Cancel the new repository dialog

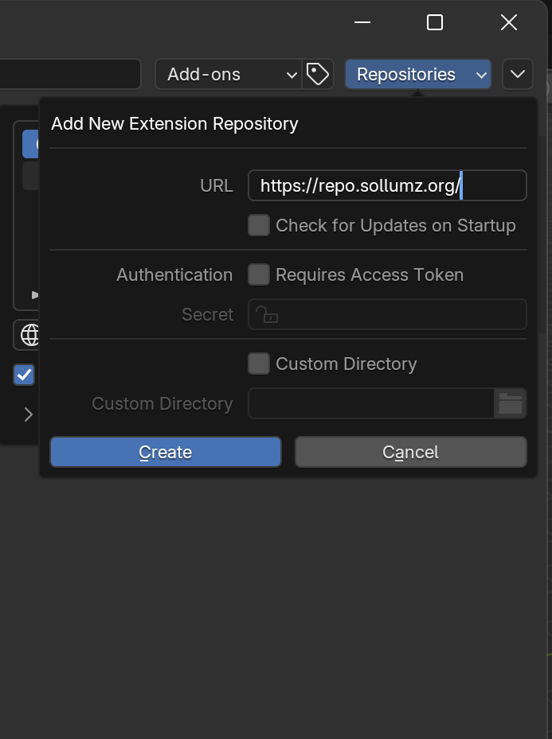[x=410, y=452]
